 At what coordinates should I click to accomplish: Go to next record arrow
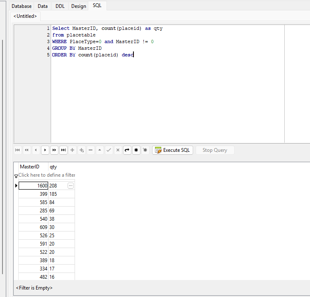click(x=45, y=150)
